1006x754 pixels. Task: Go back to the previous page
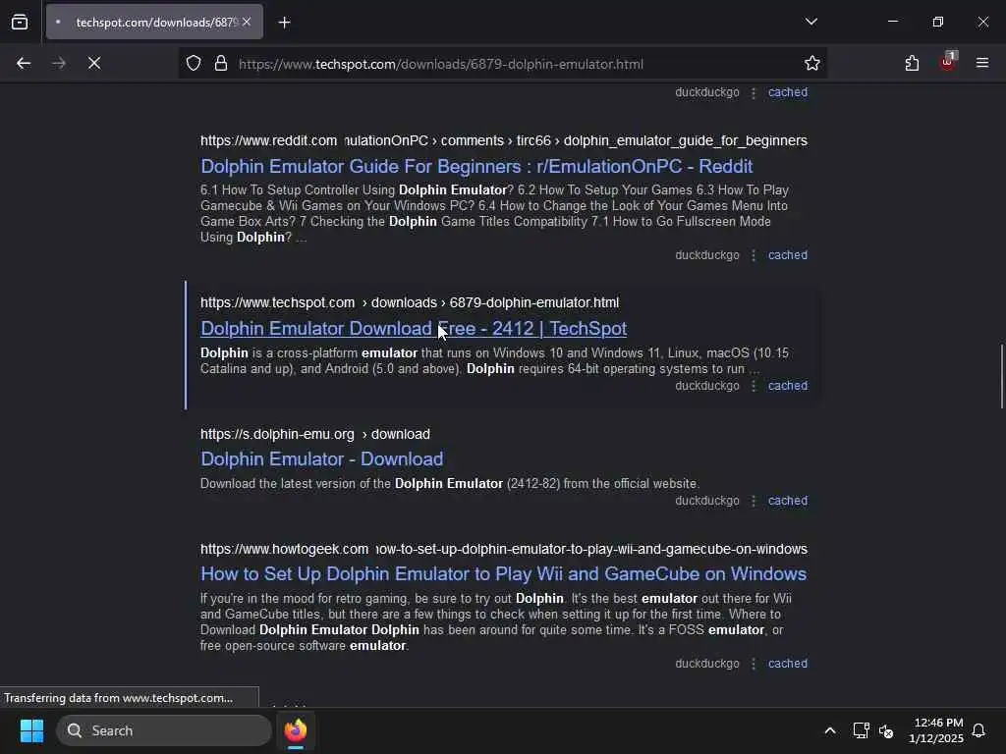(x=24, y=64)
